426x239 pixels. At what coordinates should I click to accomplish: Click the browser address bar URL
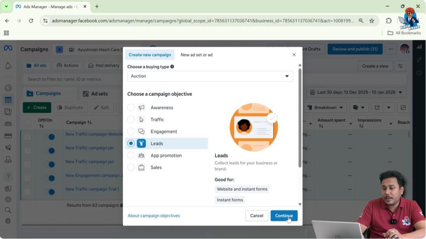(x=203, y=21)
